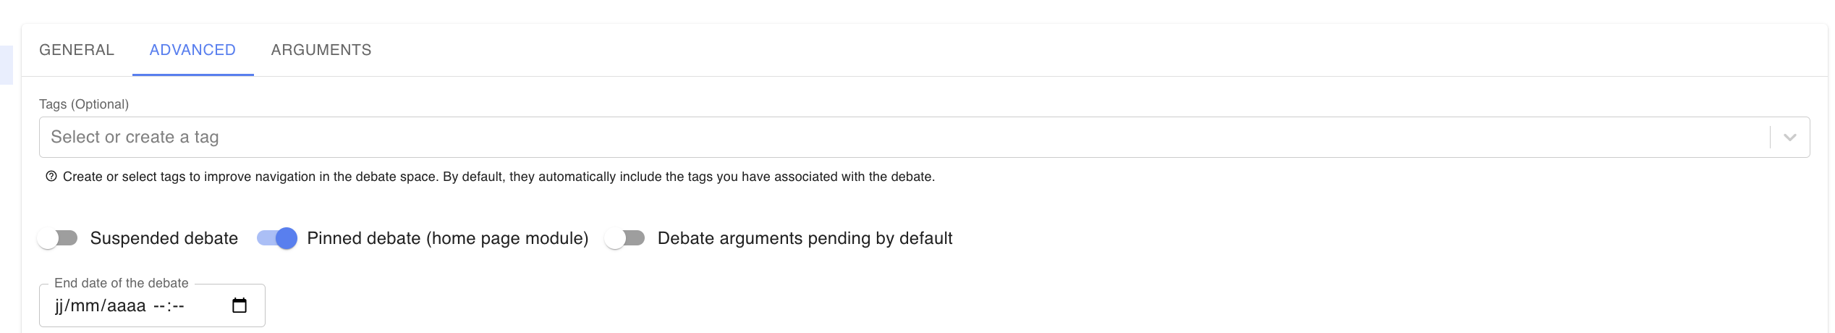1835x333 pixels.
Task: Open the Arguments tab
Action: pyautogui.click(x=321, y=50)
